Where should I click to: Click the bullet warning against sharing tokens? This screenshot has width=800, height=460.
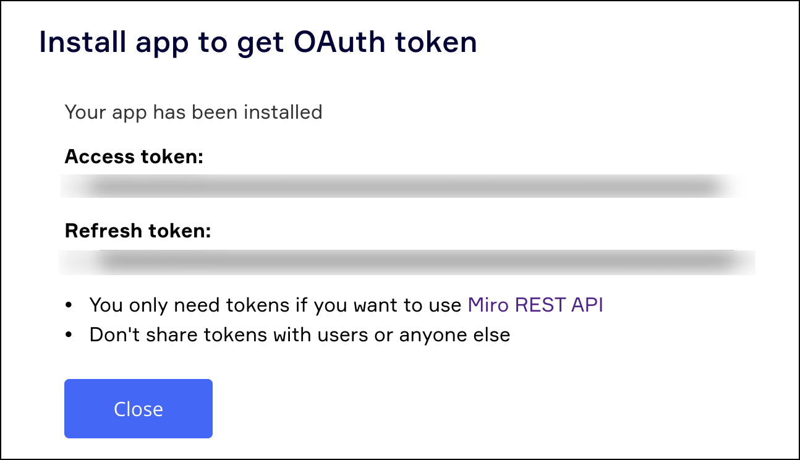click(x=300, y=334)
